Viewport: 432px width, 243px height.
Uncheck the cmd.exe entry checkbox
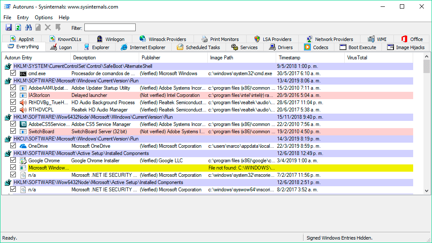pyautogui.click(x=13, y=73)
